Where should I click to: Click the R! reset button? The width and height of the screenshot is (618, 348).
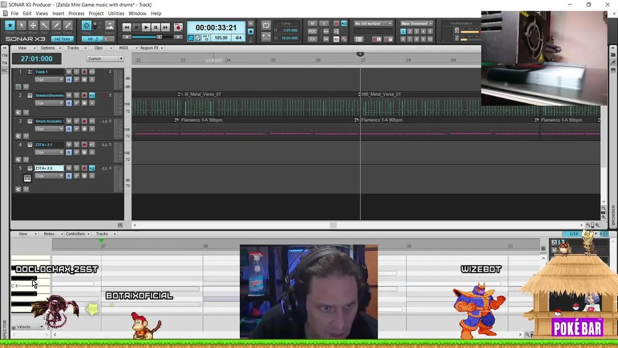(336, 39)
